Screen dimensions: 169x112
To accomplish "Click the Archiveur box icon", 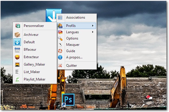I will [x=17, y=35].
